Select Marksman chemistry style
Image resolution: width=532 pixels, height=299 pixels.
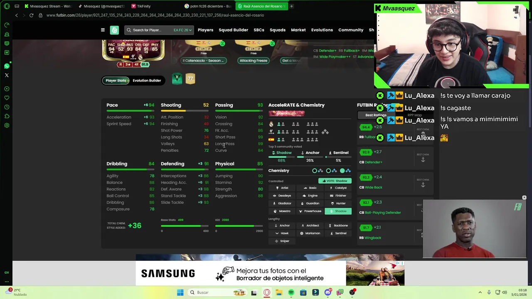click(310, 233)
